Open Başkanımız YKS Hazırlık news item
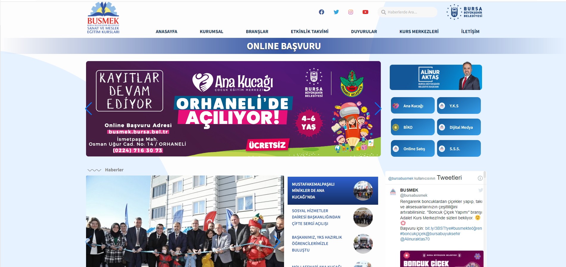This screenshot has height=267, width=566. [x=333, y=244]
